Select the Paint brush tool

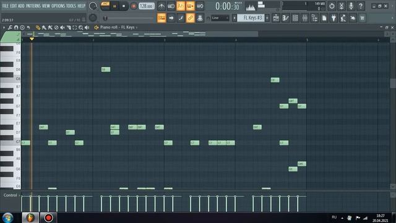[44, 27]
